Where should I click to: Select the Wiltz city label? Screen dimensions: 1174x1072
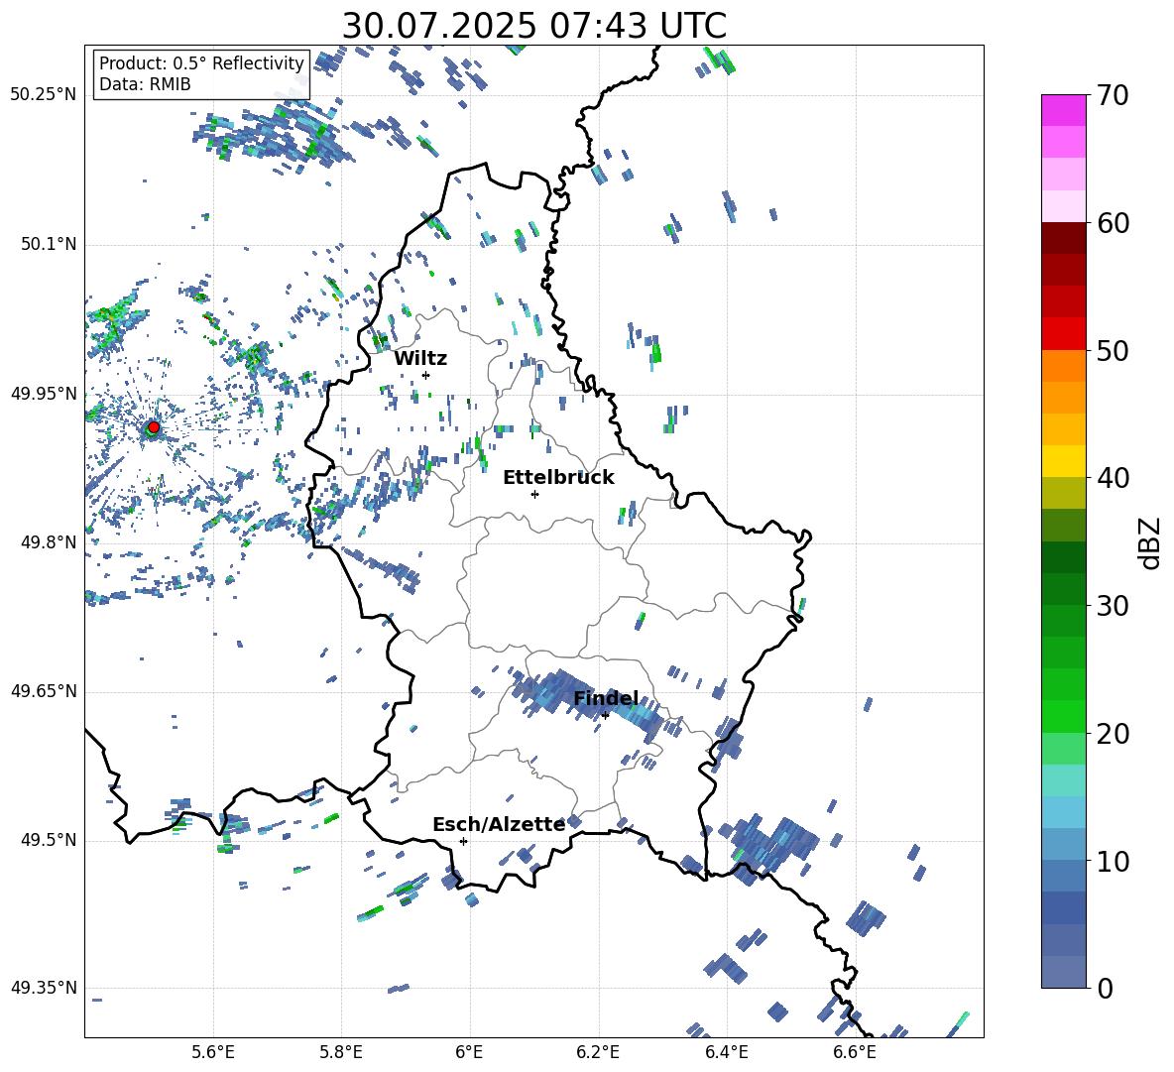pos(420,358)
